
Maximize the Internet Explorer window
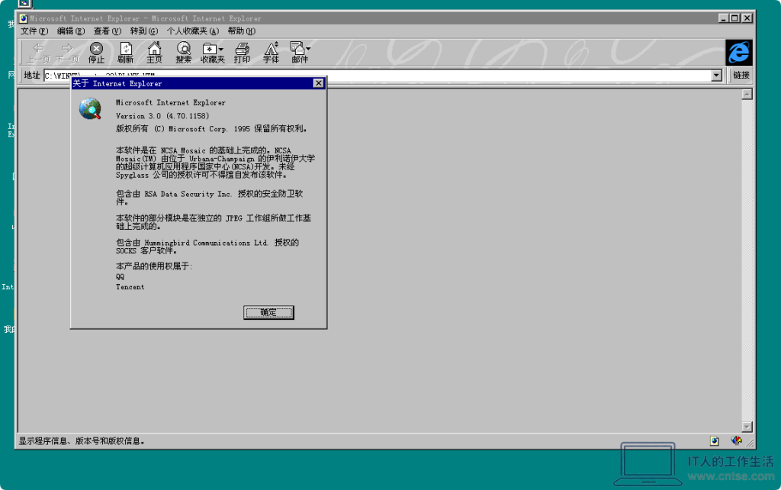735,18
